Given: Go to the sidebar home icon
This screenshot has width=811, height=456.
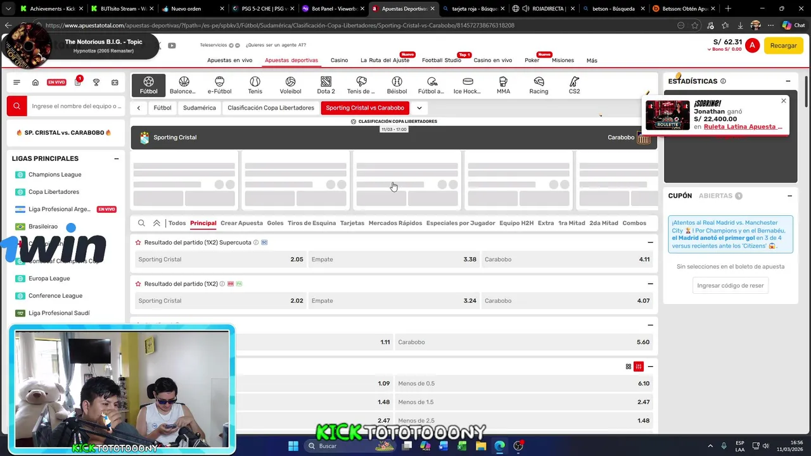Looking at the screenshot, I should click(x=35, y=82).
